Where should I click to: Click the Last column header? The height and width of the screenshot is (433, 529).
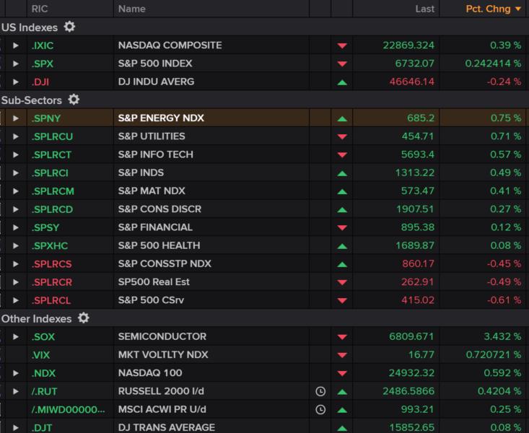coord(424,9)
